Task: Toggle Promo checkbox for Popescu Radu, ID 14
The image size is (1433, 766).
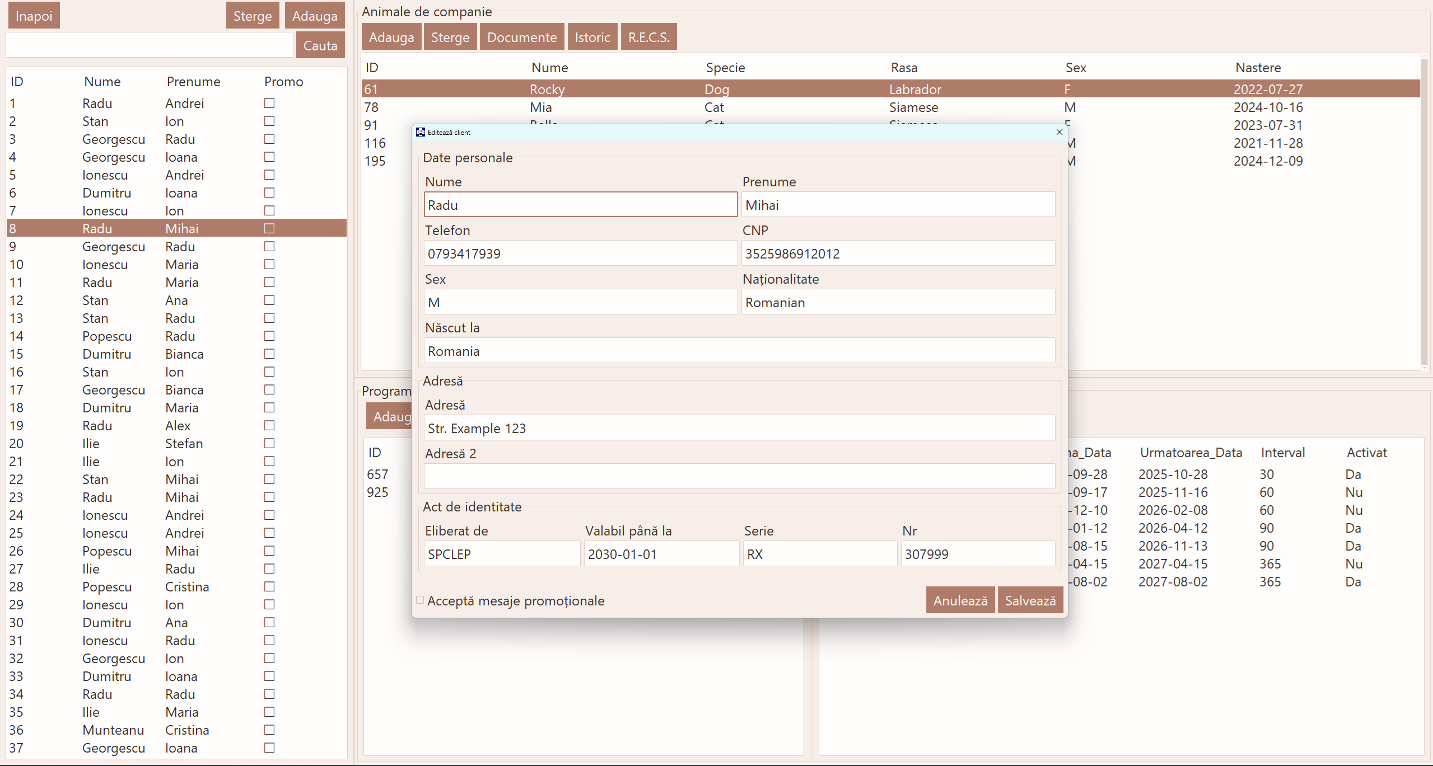Action: [269, 336]
